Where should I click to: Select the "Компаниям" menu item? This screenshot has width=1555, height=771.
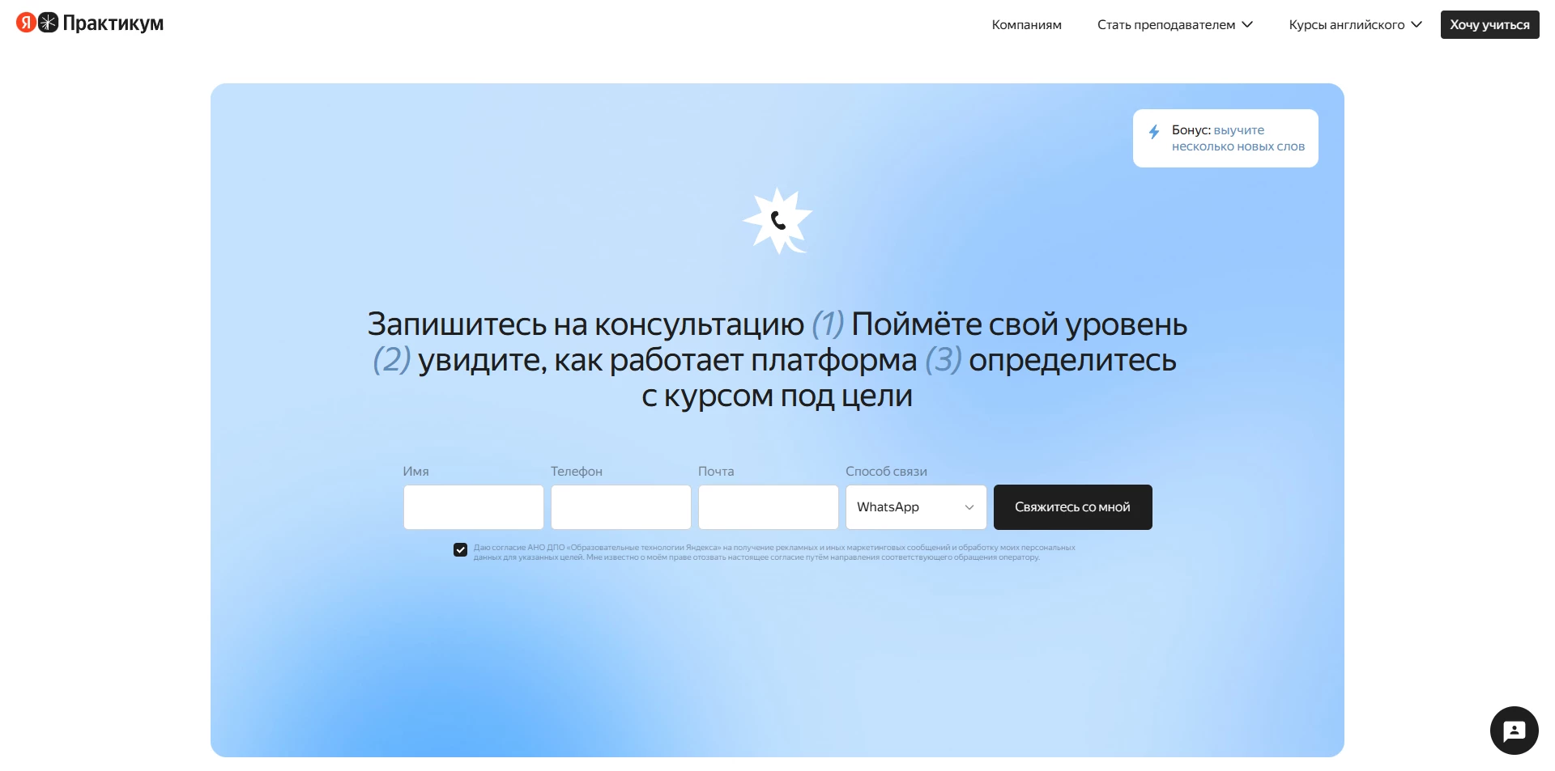click(x=1026, y=24)
